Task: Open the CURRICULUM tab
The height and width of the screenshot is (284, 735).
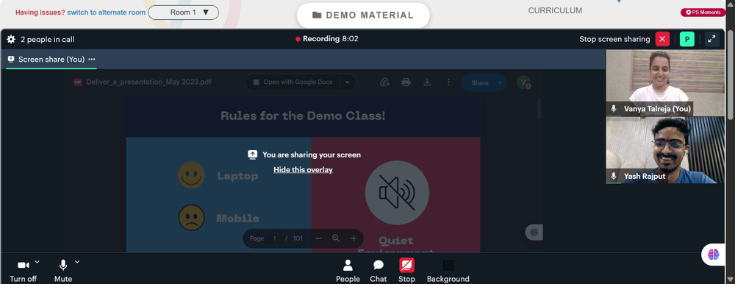Action: (x=555, y=10)
